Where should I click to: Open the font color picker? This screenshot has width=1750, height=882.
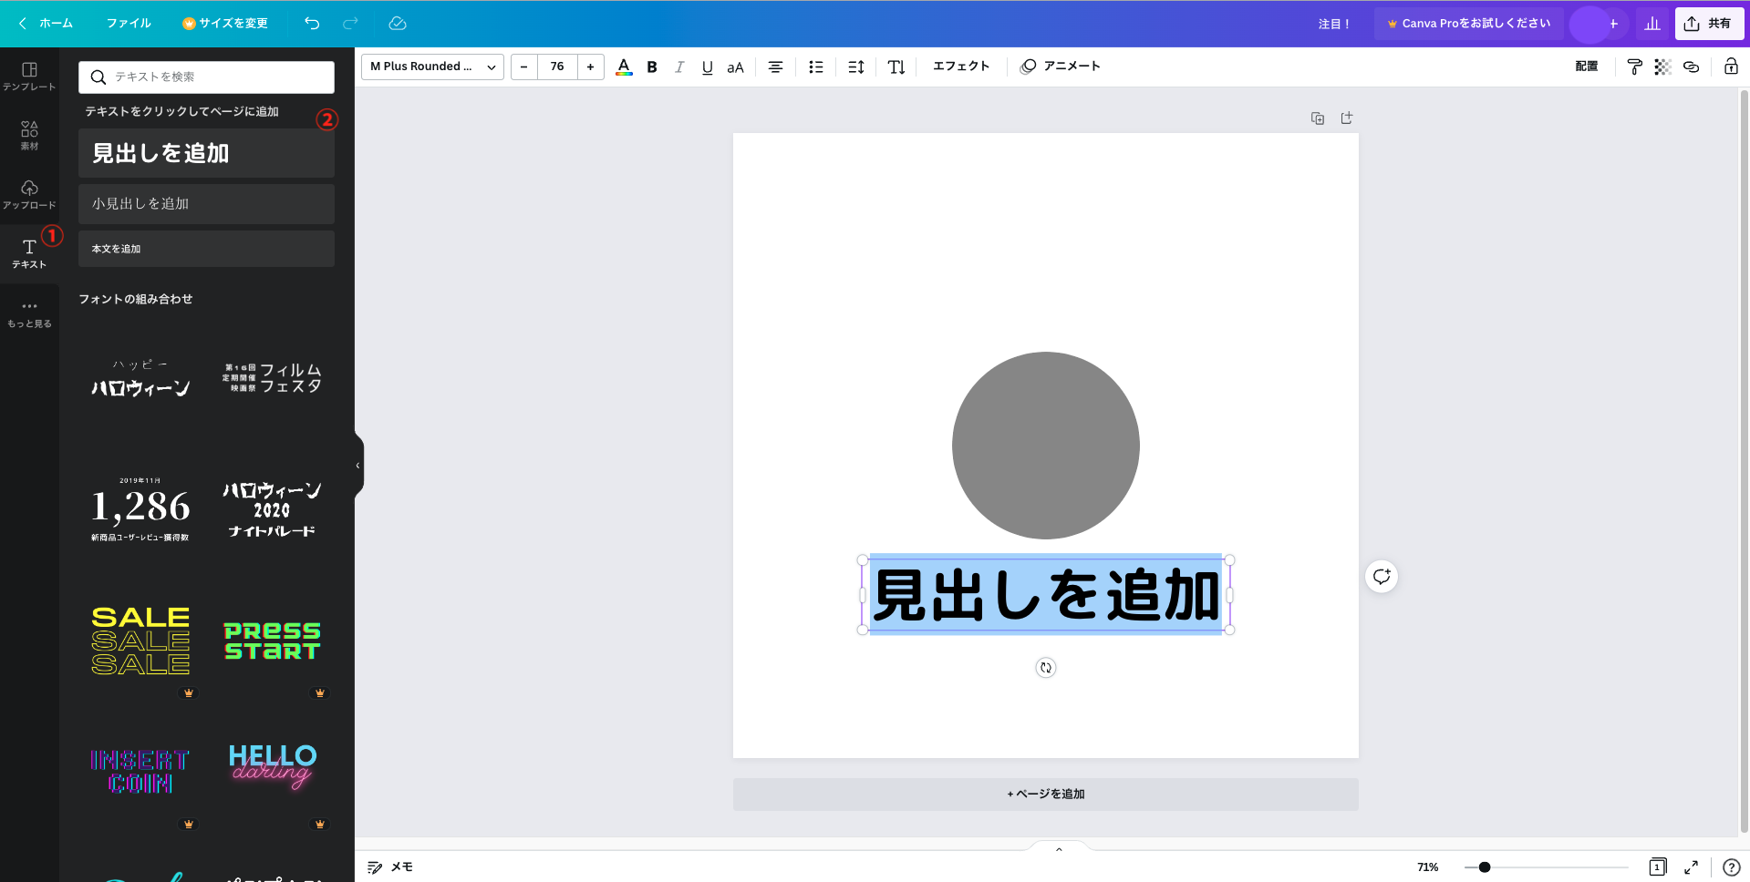[x=624, y=66]
